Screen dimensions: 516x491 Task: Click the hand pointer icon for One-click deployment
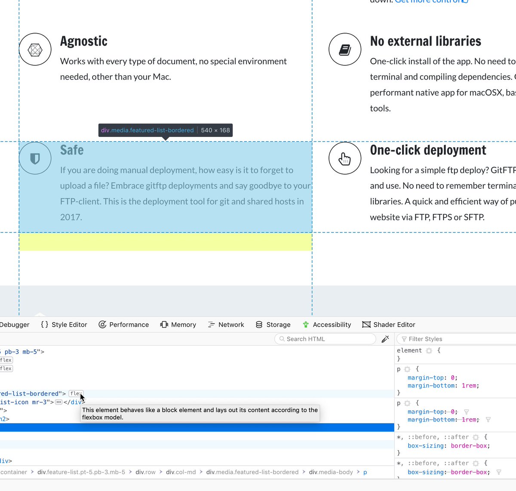pyautogui.click(x=345, y=158)
